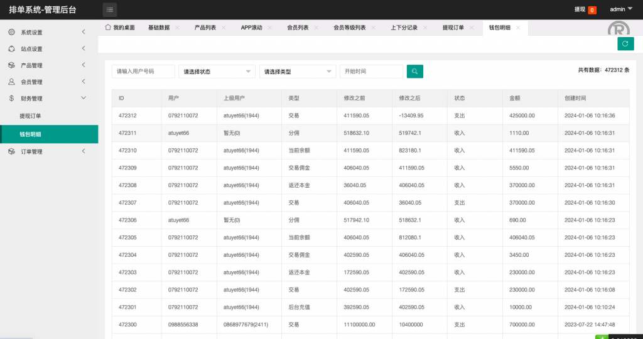The width and height of the screenshot is (643, 339).
Task: Open the 请选择类型 dropdown
Action: [x=298, y=72]
